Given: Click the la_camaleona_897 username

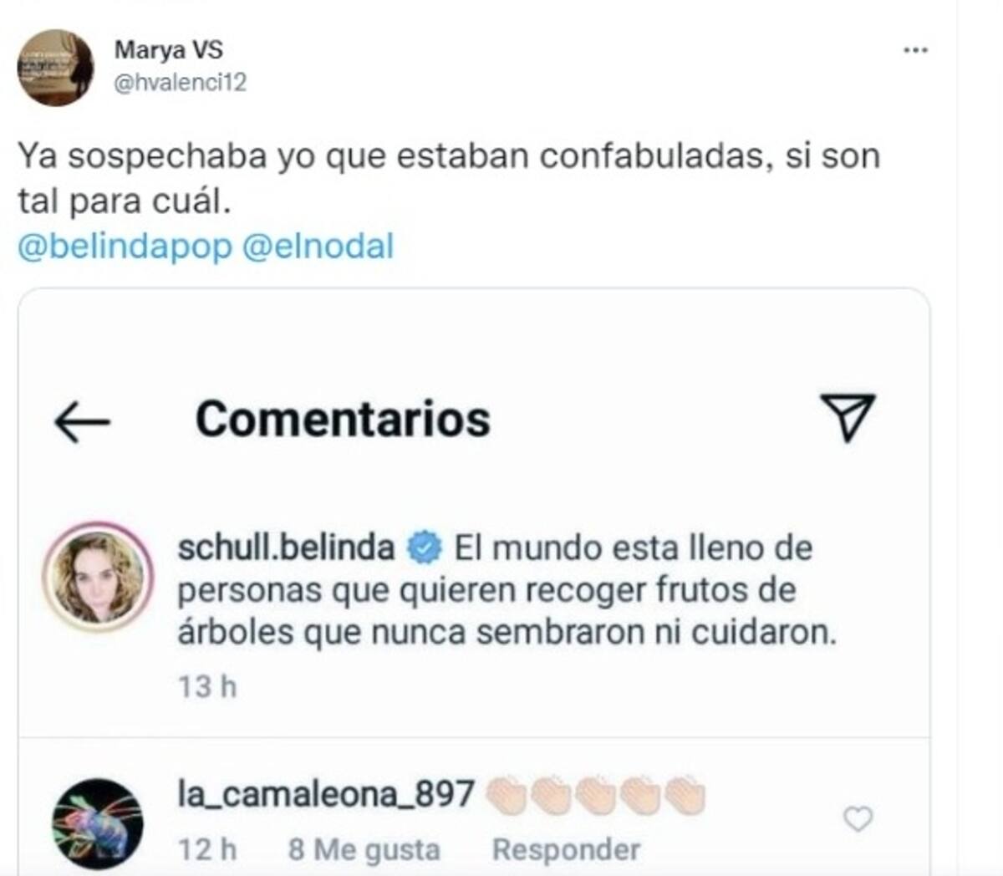Looking at the screenshot, I should 326,794.
